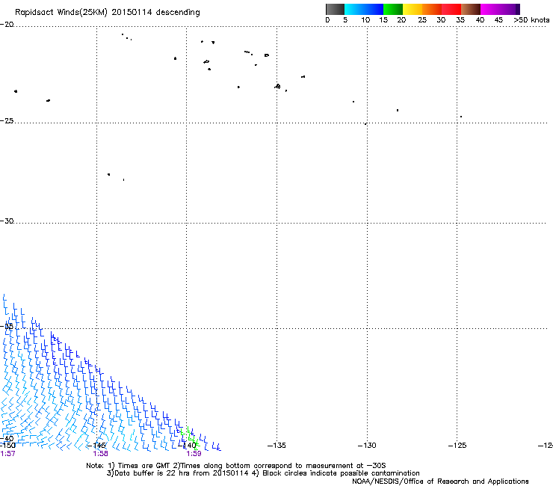Click the magenta 40-45 knots color band
This screenshot has width=553, height=486.
tap(490, 9)
